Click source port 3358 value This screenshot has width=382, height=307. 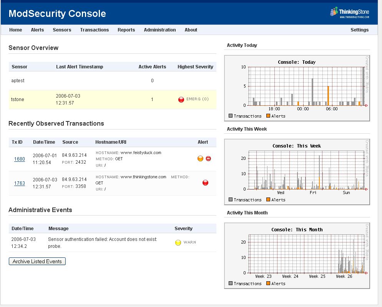coord(81,186)
